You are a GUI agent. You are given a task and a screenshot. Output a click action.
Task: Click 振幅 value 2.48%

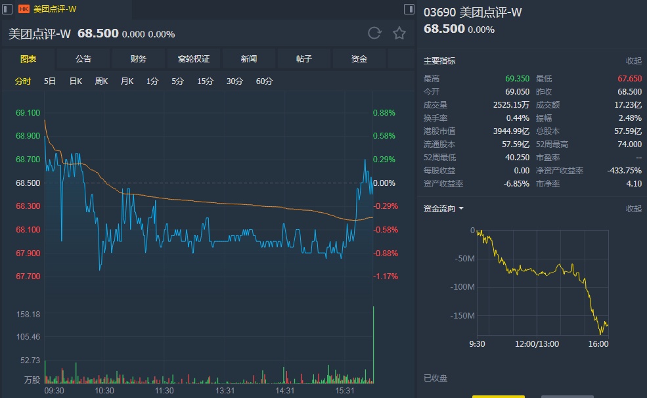(x=630, y=118)
